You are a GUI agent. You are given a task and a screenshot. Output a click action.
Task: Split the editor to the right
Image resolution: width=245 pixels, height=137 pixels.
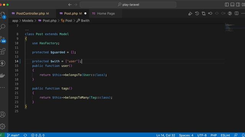click(x=237, y=13)
